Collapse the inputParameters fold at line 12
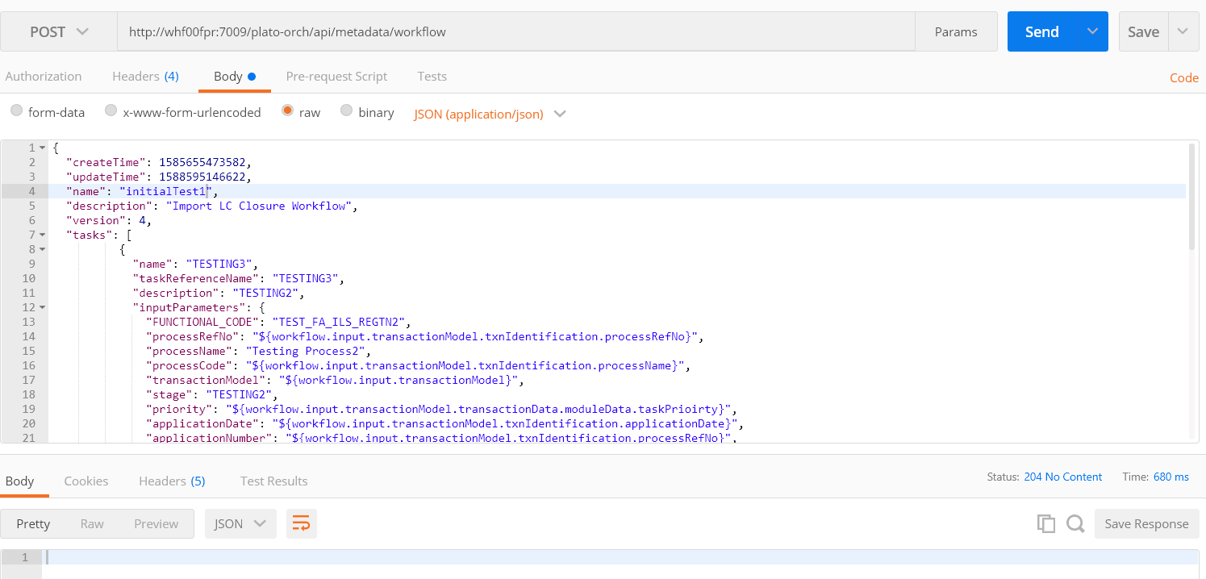Image resolution: width=1206 pixels, height=579 pixels. coord(42,307)
